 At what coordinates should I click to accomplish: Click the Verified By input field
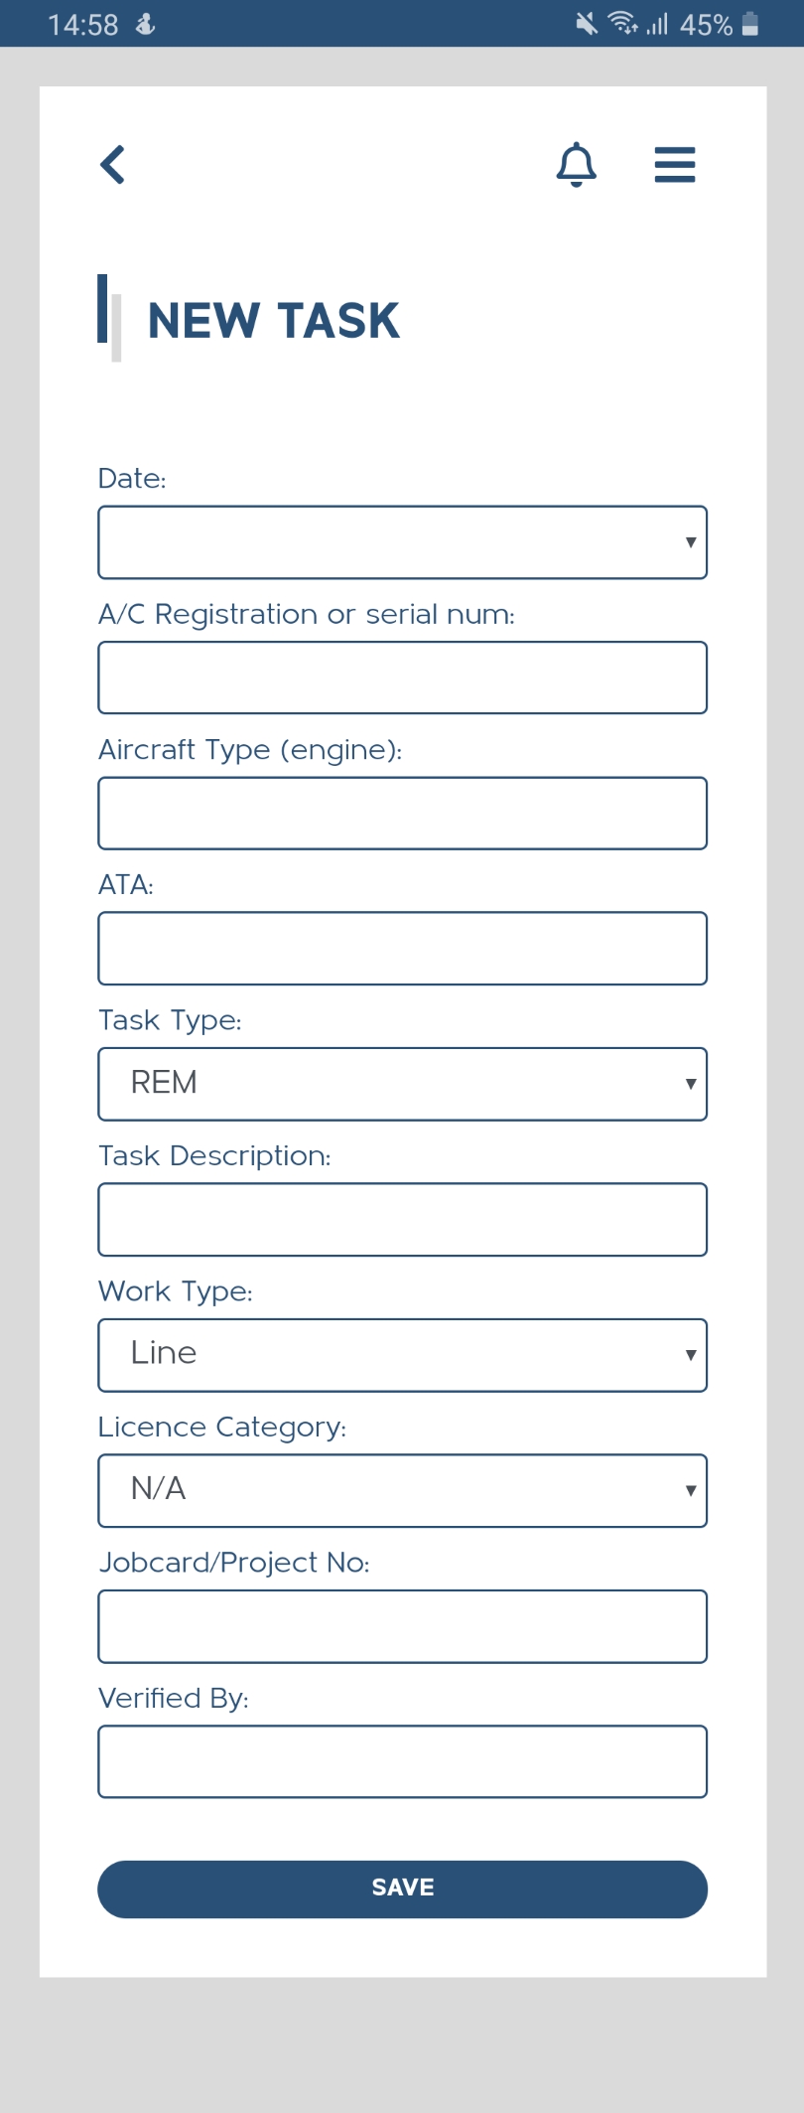pos(402,1761)
